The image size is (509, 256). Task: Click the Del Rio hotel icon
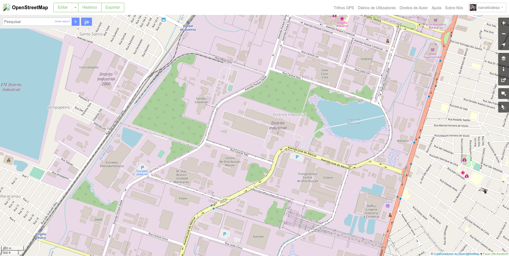388,206
